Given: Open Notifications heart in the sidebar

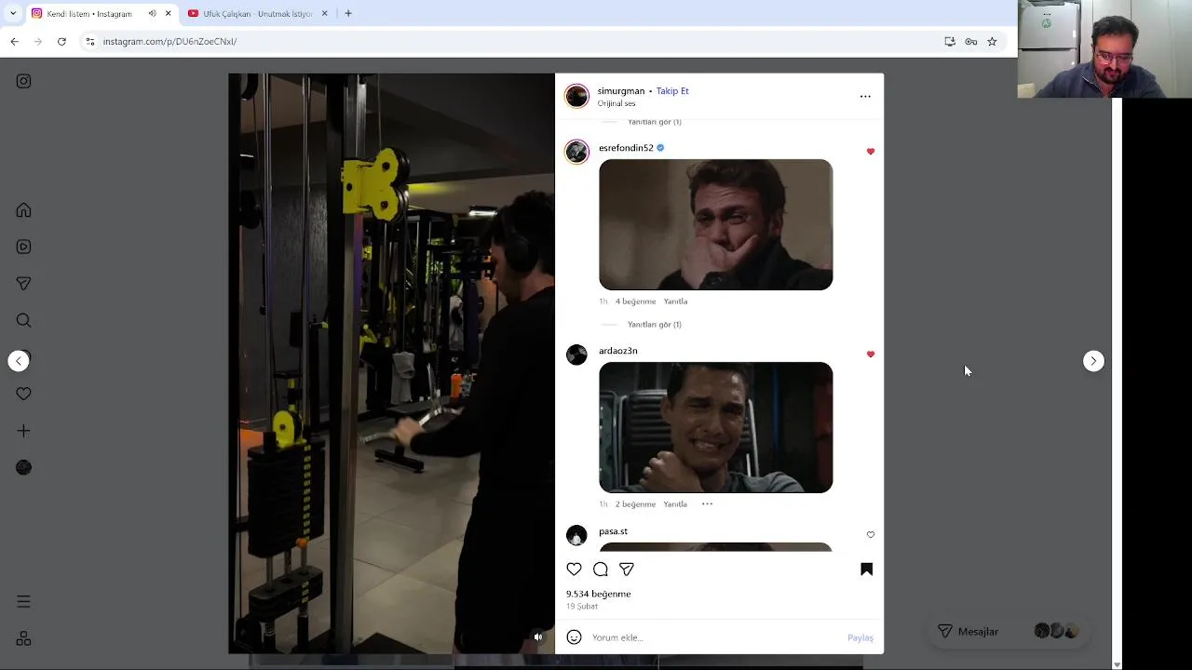Looking at the screenshot, I should (x=23, y=394).
